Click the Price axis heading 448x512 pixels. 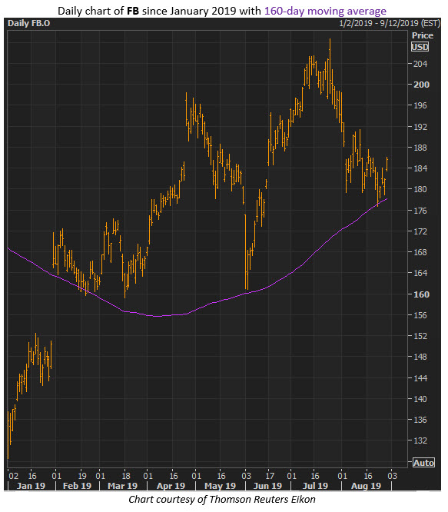pyautogui.click(x=422, y=35)
